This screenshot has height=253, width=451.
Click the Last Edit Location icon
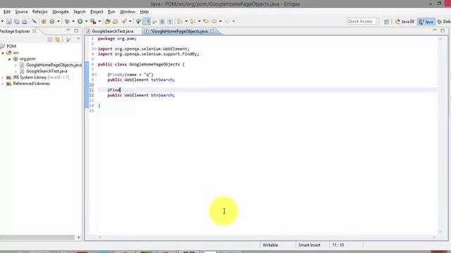206,22
